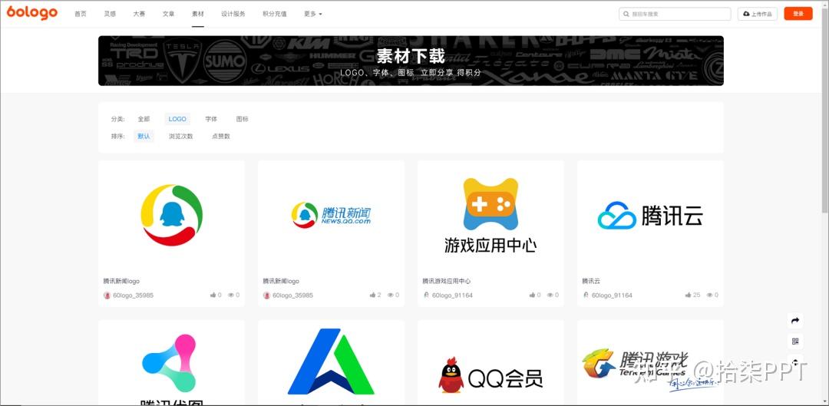Click the search input field
This screenshot has height=406, width=829.
tap(675, 14)
